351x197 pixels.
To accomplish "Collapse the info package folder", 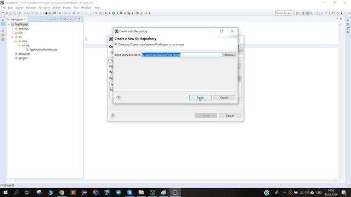I will pos(16,41).
